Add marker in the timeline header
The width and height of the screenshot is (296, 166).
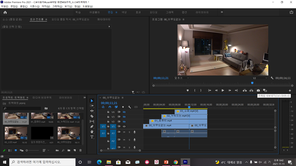pyautogui.click(x=123, y=107)
